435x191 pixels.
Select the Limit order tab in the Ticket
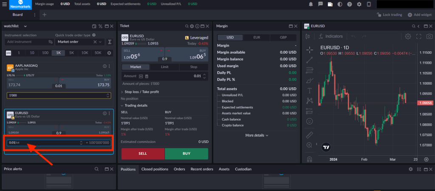[x=165, y=67]
